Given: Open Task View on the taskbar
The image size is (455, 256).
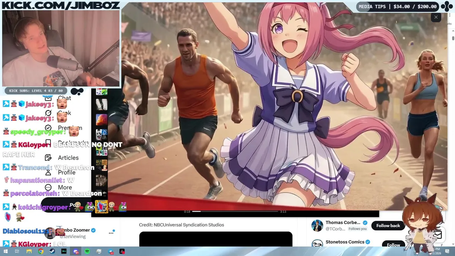Looking at the screenshot, I should tap(17, 251).
